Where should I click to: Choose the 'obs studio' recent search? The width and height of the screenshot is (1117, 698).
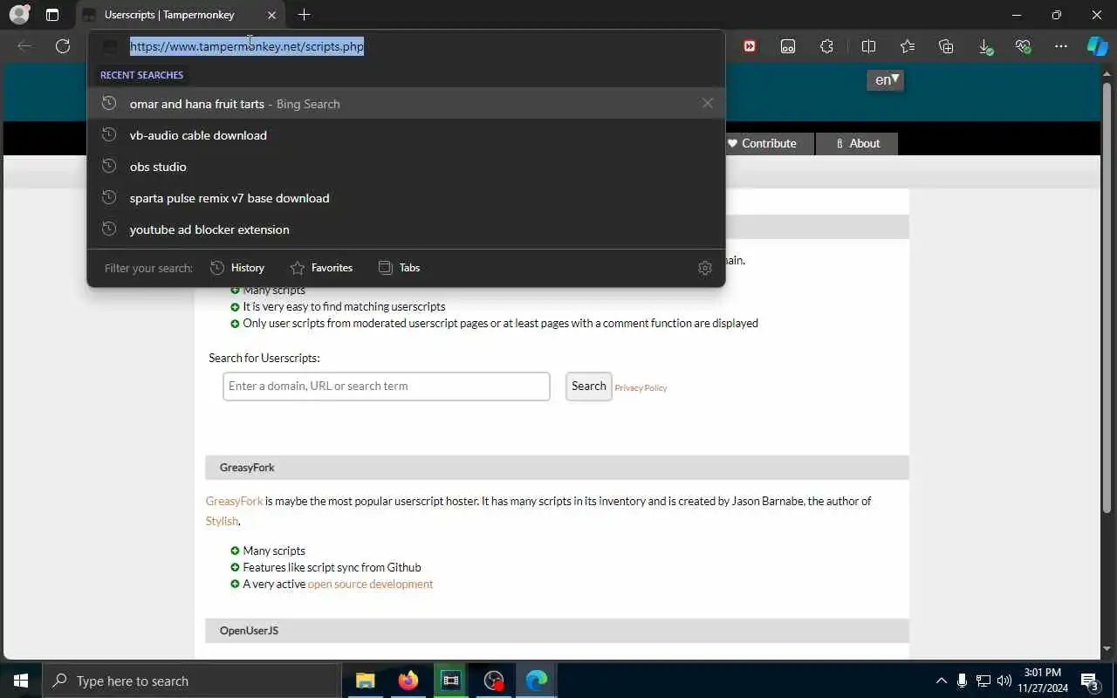click(x=406, y=167)
